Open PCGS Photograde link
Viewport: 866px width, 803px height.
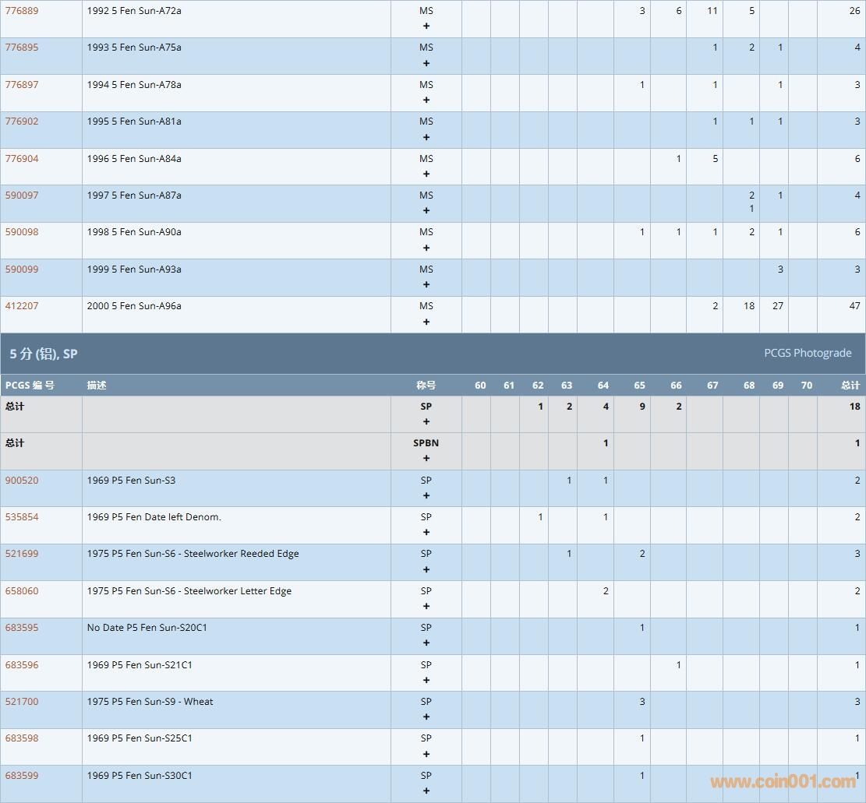point(808,353)
